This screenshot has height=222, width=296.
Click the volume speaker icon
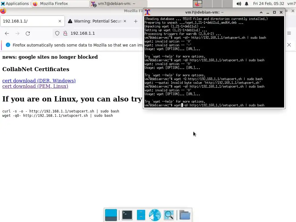click(x=238, y=3)
